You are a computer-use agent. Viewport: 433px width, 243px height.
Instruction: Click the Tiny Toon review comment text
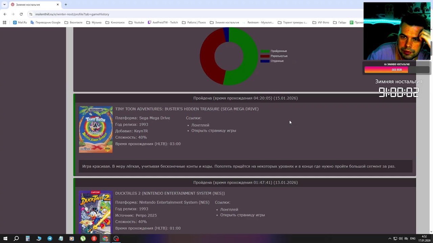click(x=239, y=166)
